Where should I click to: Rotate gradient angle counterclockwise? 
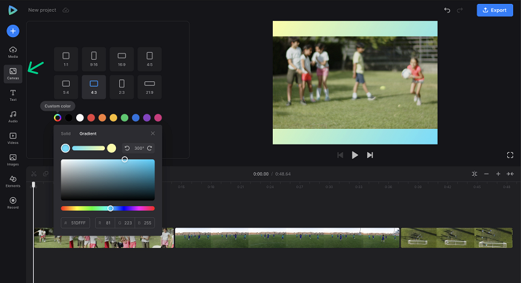click(x=127, y=148)
